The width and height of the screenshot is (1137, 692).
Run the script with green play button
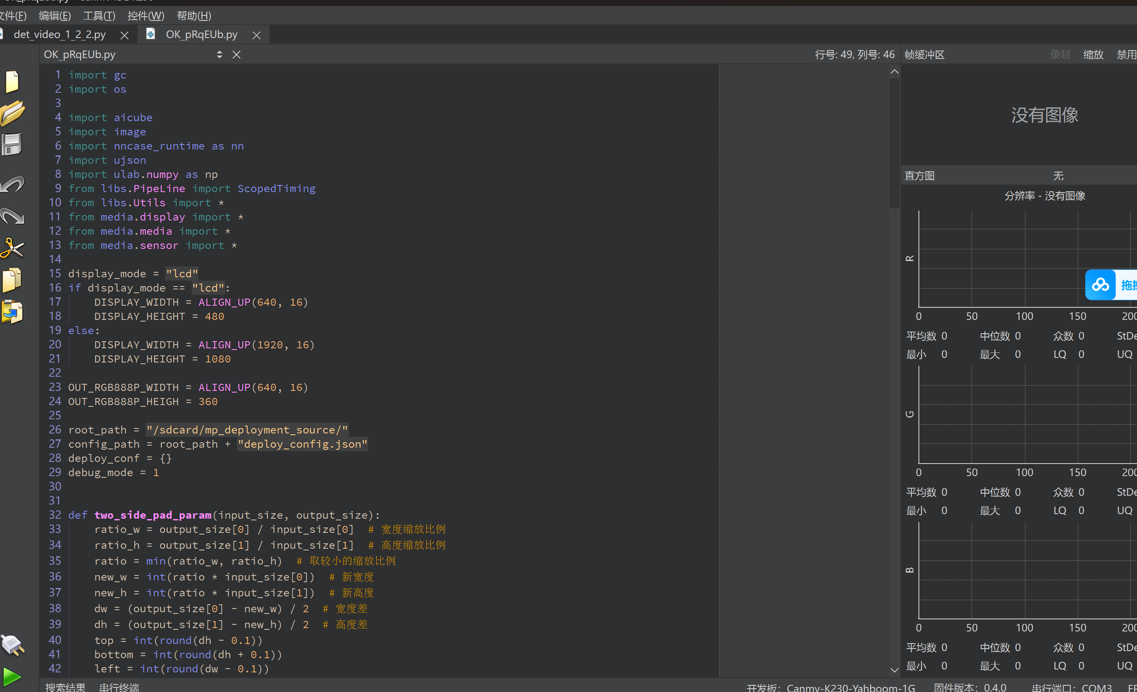click(12, 677)
